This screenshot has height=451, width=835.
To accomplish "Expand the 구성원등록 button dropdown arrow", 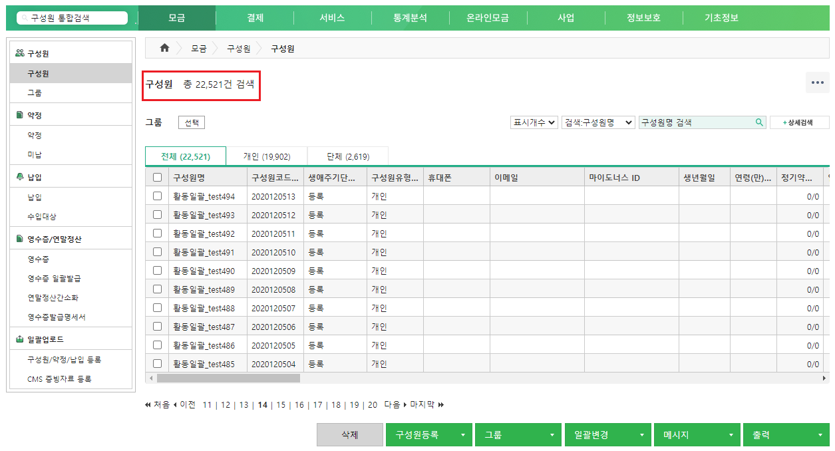I will coord(462,435).
